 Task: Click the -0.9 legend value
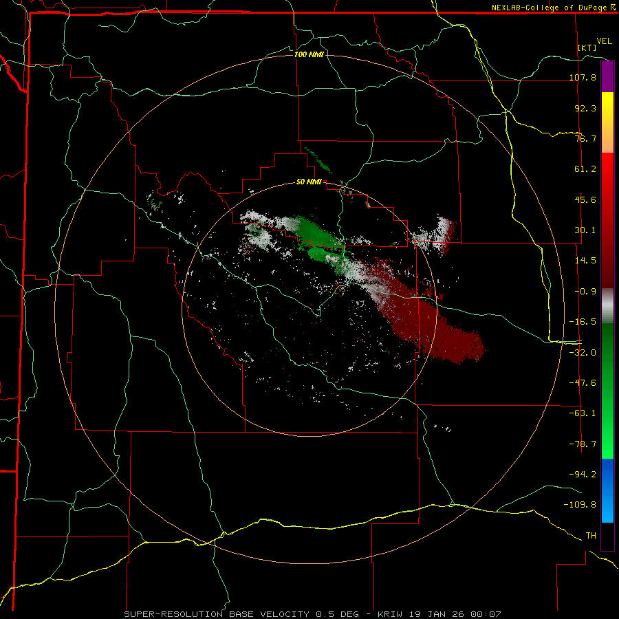(x=585, y=292)
